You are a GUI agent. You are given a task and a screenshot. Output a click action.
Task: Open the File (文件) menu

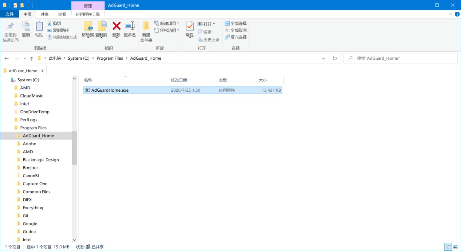tap(10, 14)
